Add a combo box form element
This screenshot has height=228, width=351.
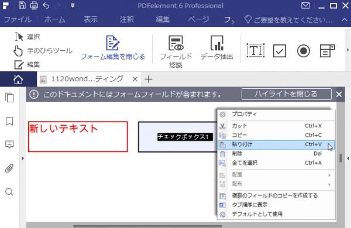coord(327,50)
